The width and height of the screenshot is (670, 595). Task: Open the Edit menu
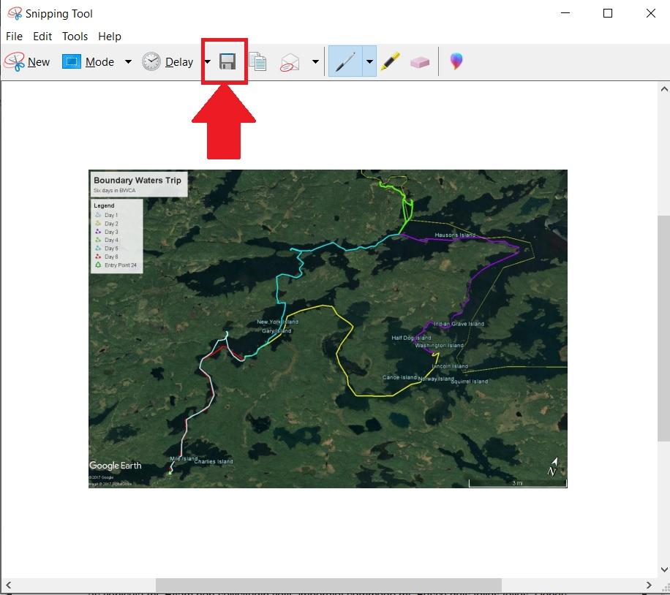42,37
